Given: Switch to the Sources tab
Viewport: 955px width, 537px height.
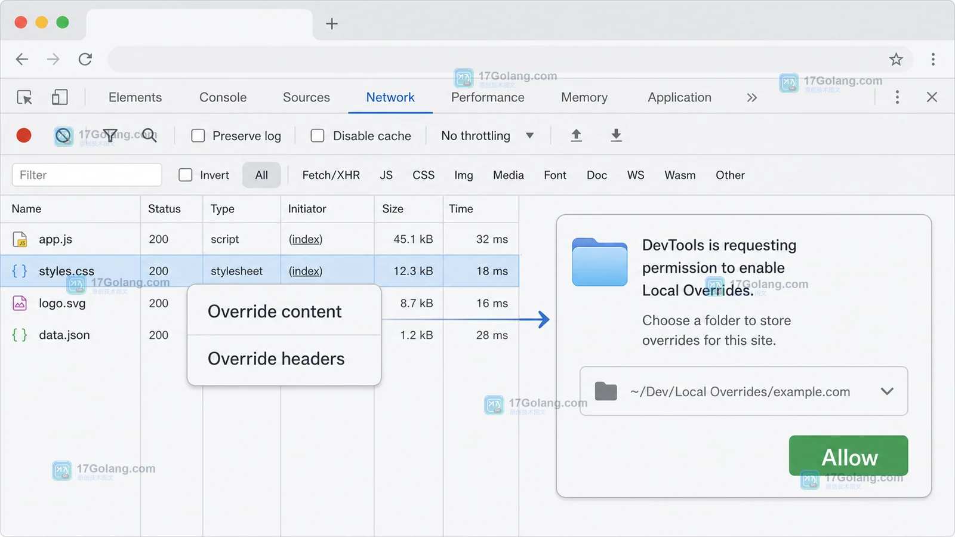Looking at the screenshot, I should [x=306, y=97].
